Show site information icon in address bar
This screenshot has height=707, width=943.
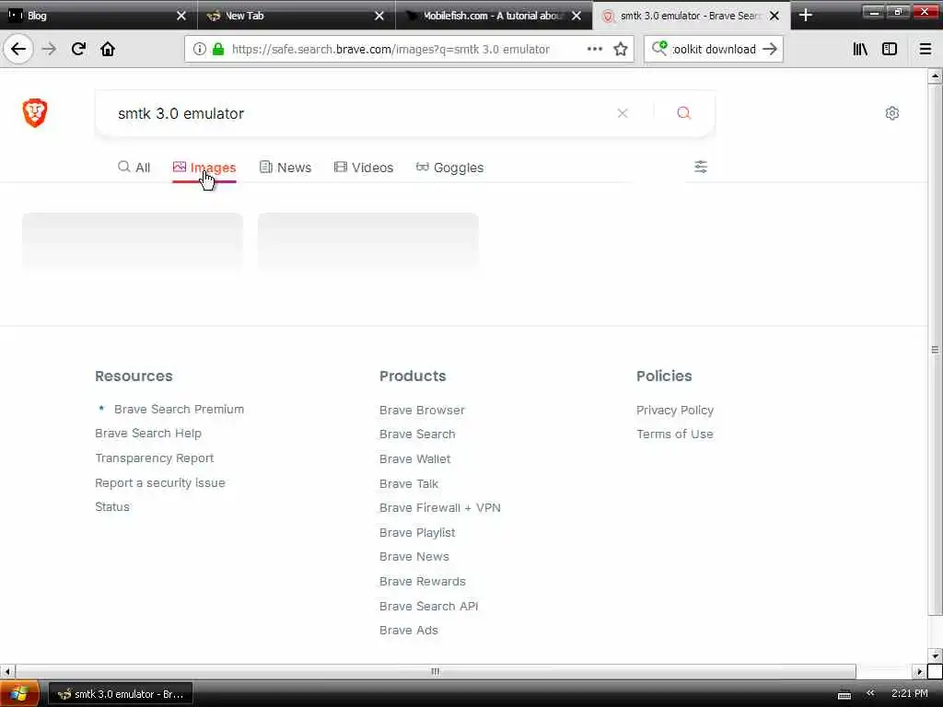tap(199, 49)
